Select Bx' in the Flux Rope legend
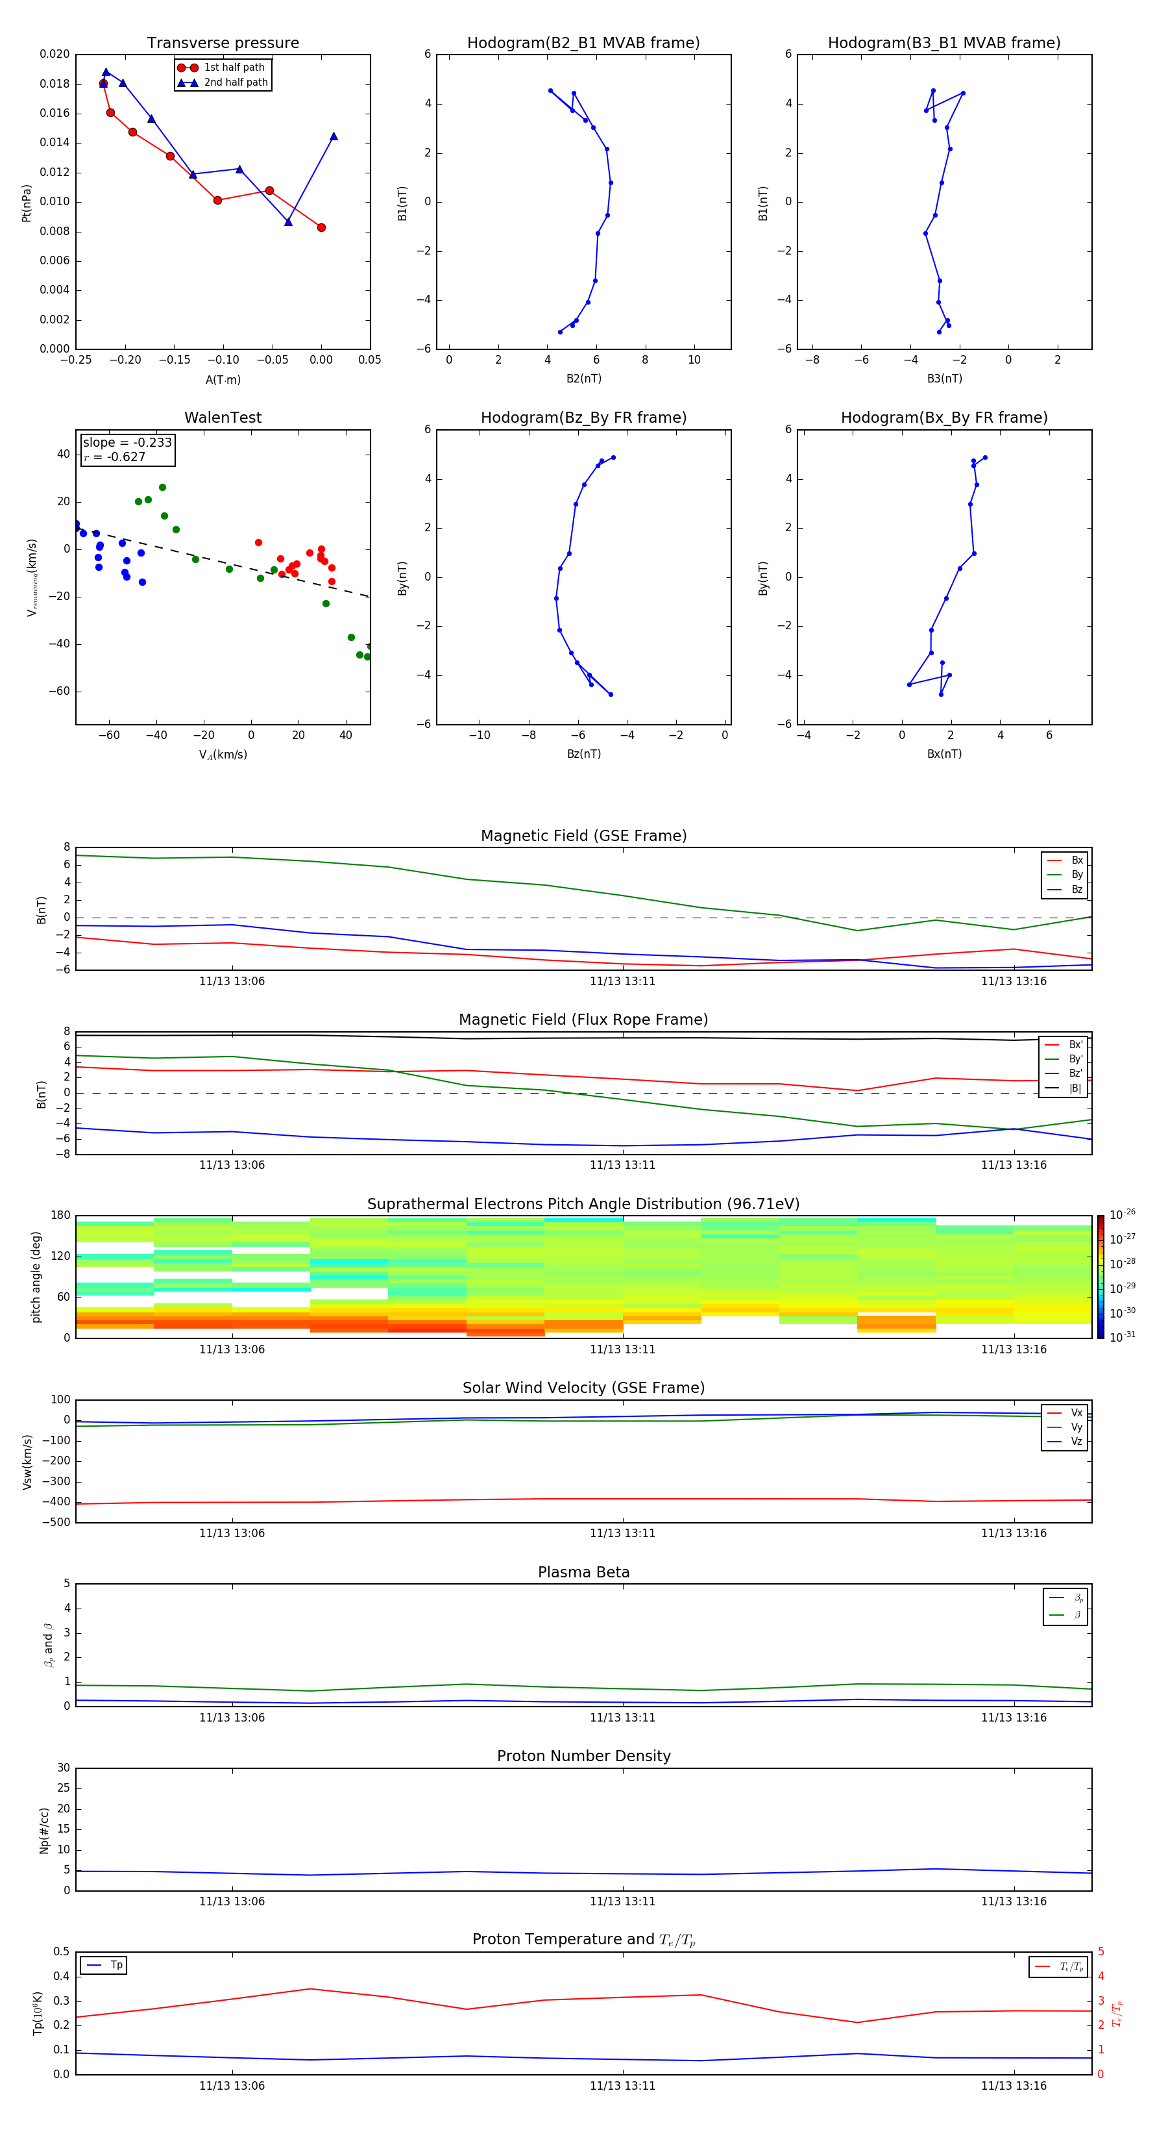Screen dimensions: 1168x2143 tap(1064, 1045)
